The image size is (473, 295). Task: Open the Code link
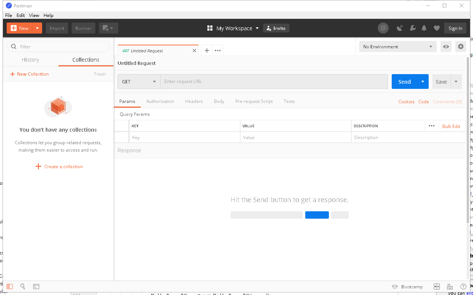point(423,102)
